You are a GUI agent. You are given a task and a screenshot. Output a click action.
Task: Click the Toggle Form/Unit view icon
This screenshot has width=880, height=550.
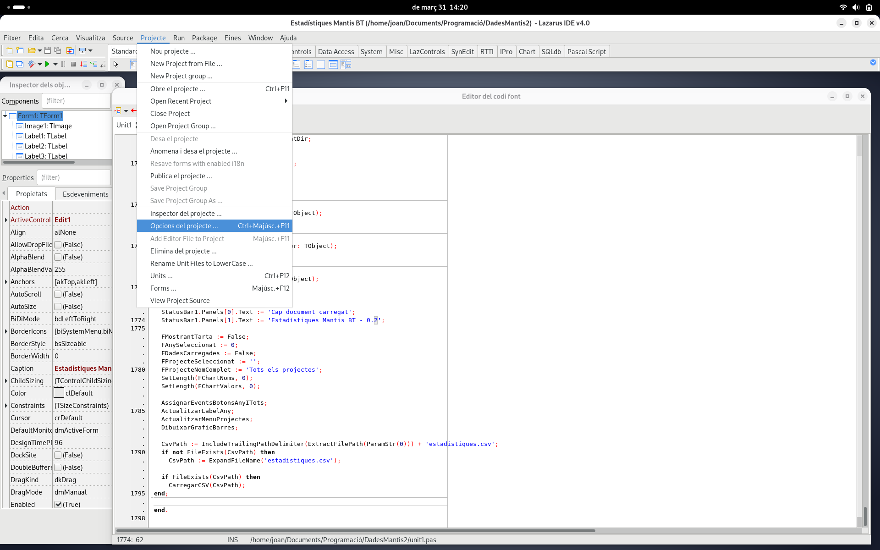pyautogui.click(x=70, y=50)
